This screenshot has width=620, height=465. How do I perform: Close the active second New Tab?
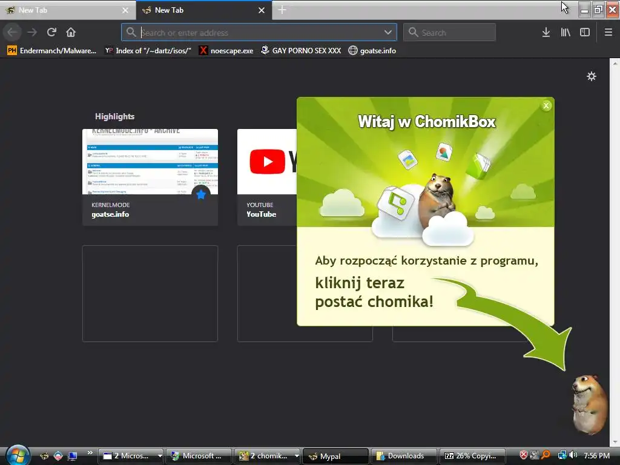point(262,10)
